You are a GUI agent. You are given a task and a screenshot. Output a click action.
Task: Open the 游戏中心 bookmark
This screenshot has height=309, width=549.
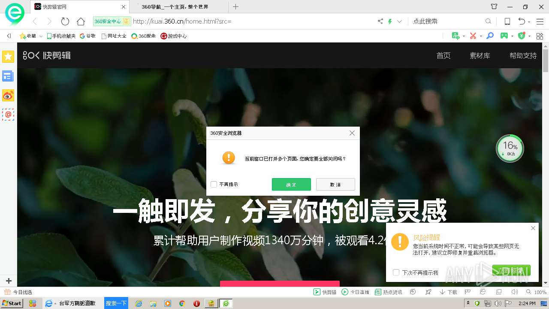pyautogui.click(x=173, y=36)
